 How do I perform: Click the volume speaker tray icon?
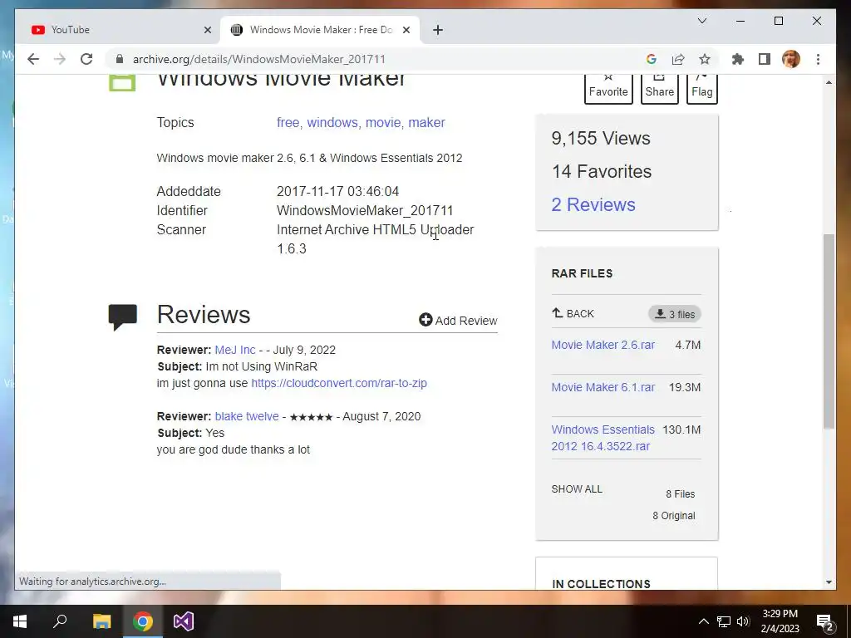[x=743, y=621]
